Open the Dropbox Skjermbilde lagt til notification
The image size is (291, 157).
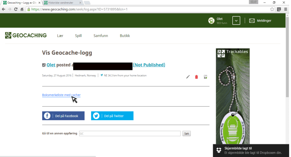(x=251, y=150)
